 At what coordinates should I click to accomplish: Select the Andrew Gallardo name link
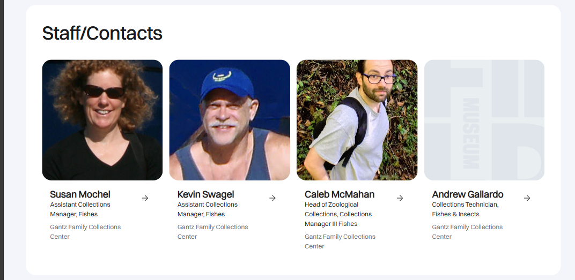pyautogui.click(x=468, y=194)
